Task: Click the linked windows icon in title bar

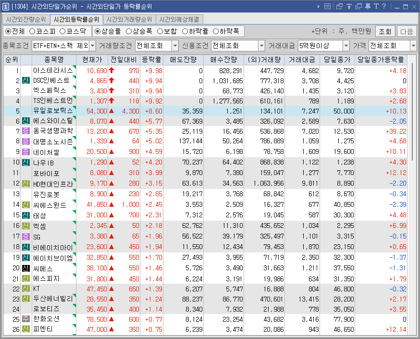Action: (x=339, y=6)
